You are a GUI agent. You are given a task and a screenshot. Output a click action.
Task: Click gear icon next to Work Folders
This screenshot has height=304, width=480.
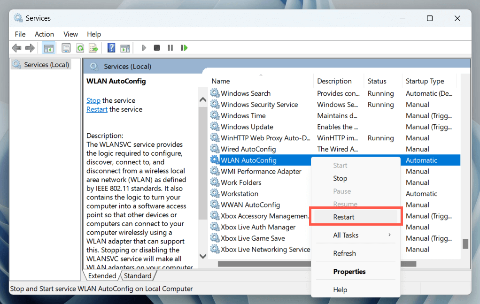point(215,182)
